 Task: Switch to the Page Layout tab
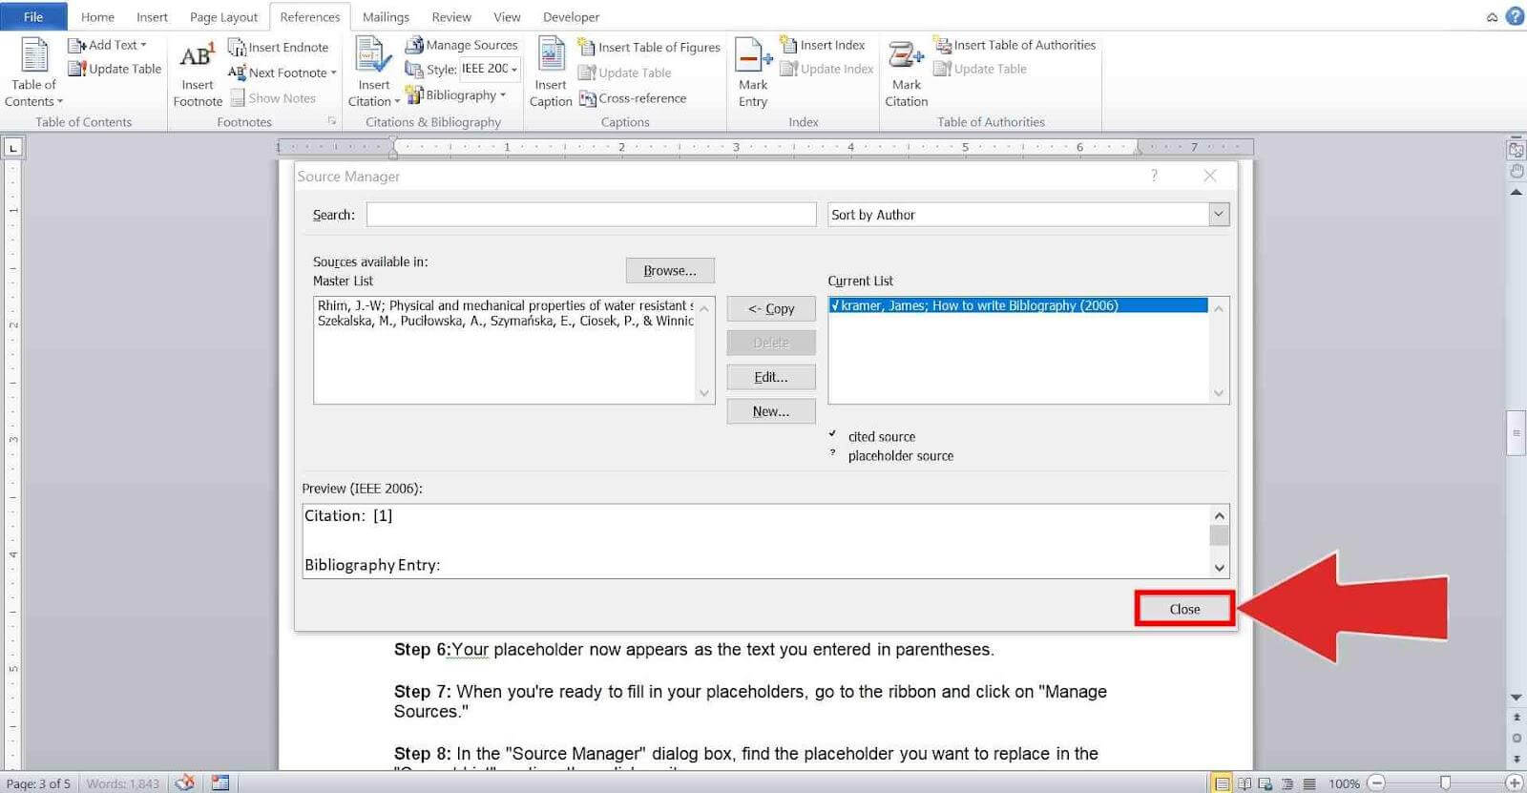coord(223,17)
